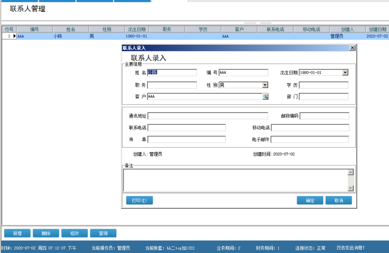Click the 时钟 date-time status entry

[x=39, y=248]
